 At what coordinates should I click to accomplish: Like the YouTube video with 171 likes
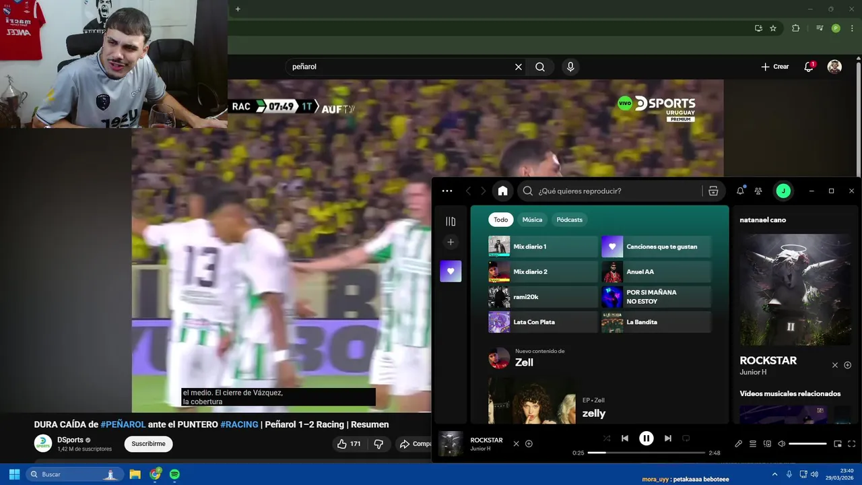[x=349, y=444]
